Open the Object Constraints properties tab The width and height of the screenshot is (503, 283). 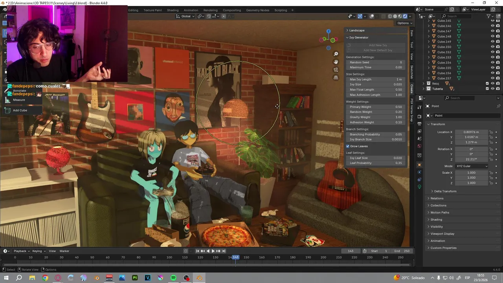pos(420,180)
